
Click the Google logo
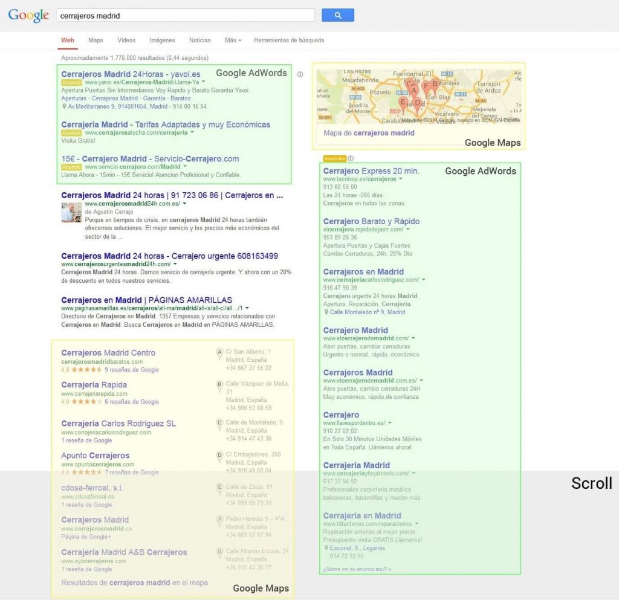28,15
